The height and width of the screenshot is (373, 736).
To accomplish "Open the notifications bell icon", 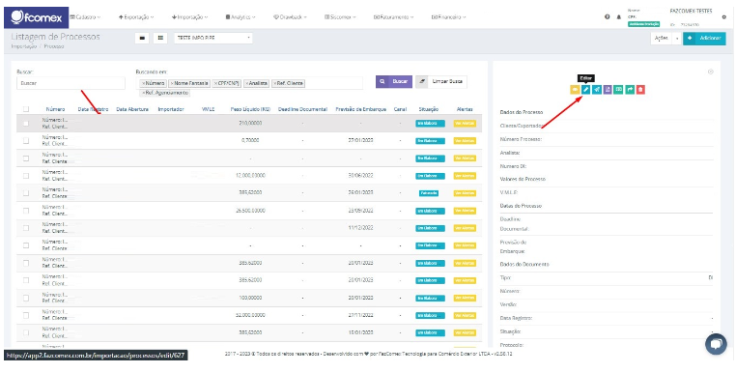I will point(619,17).
